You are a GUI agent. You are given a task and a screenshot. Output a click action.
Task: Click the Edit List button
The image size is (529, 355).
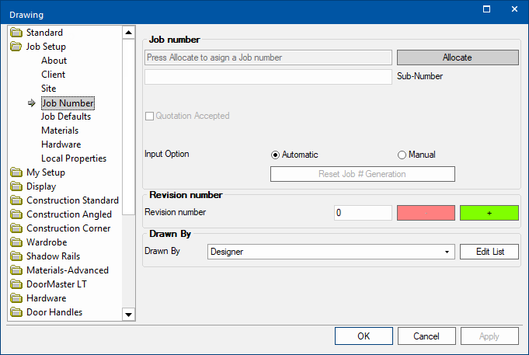point(489,252)
